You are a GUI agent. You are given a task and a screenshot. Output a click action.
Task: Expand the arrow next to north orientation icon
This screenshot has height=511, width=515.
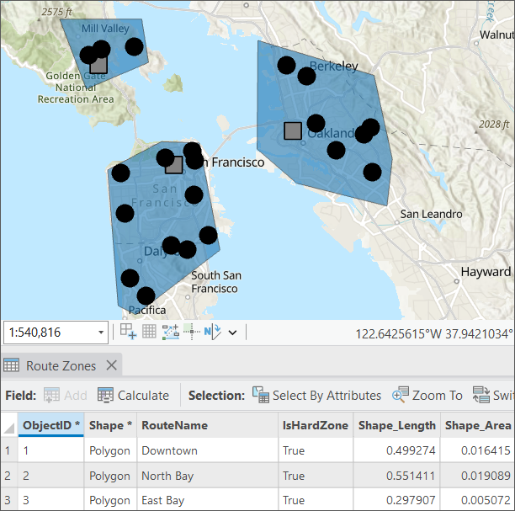[232, 333]
